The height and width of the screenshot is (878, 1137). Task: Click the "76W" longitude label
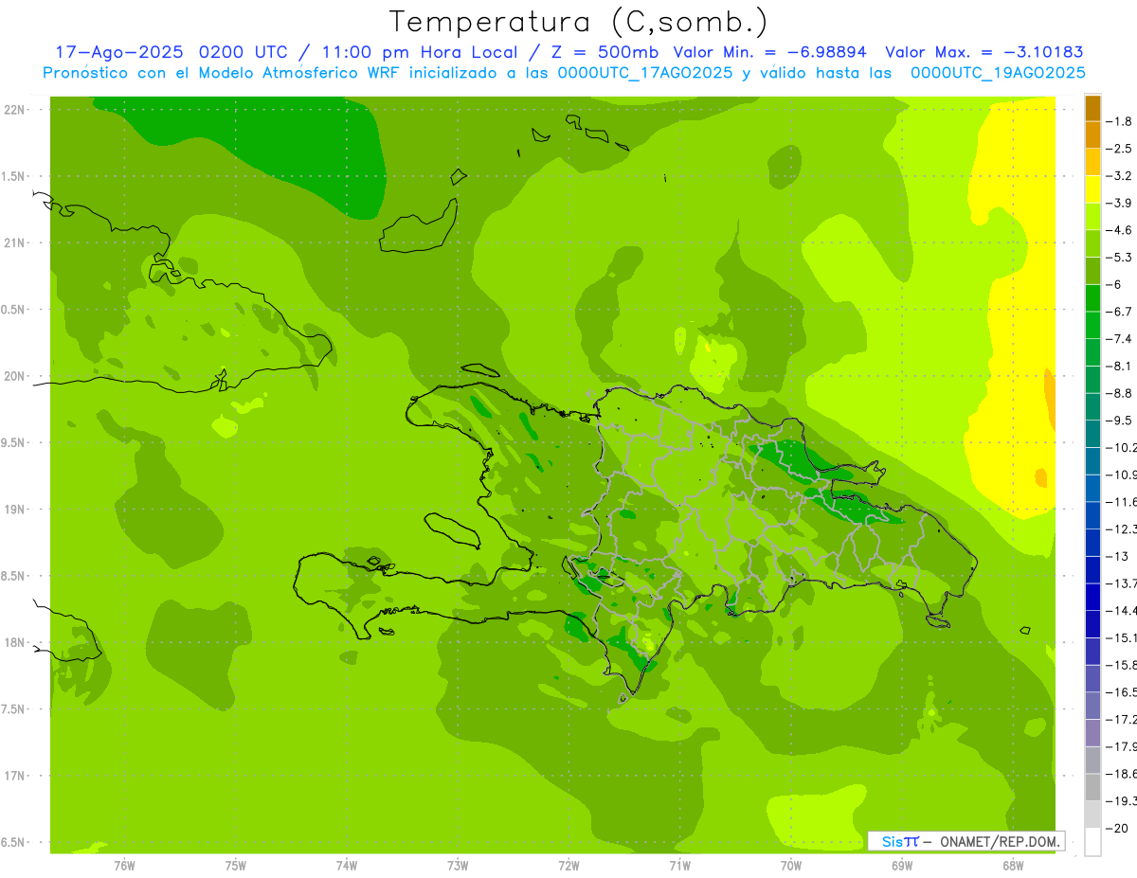click(x=124, y=865)
